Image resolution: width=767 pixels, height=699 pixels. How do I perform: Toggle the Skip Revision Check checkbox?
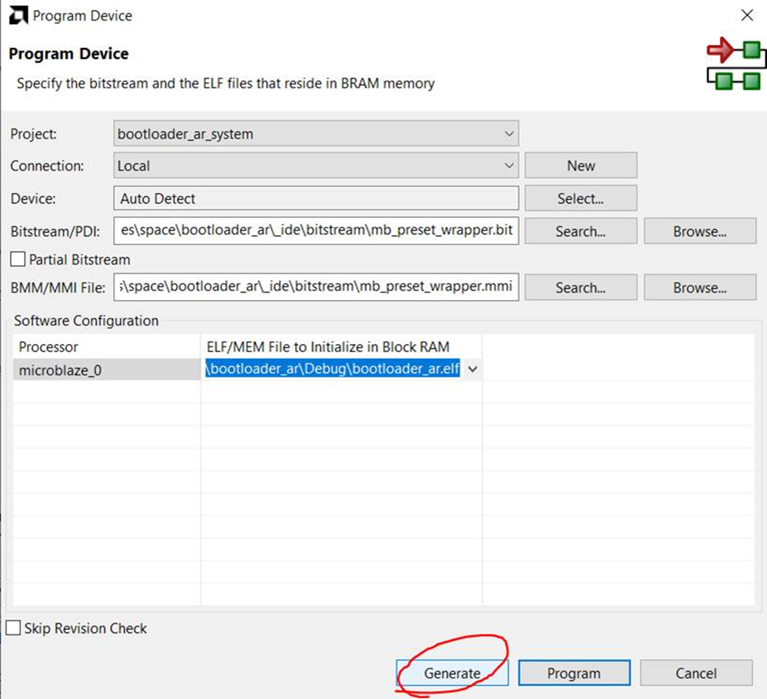click(x=13, y=628)
